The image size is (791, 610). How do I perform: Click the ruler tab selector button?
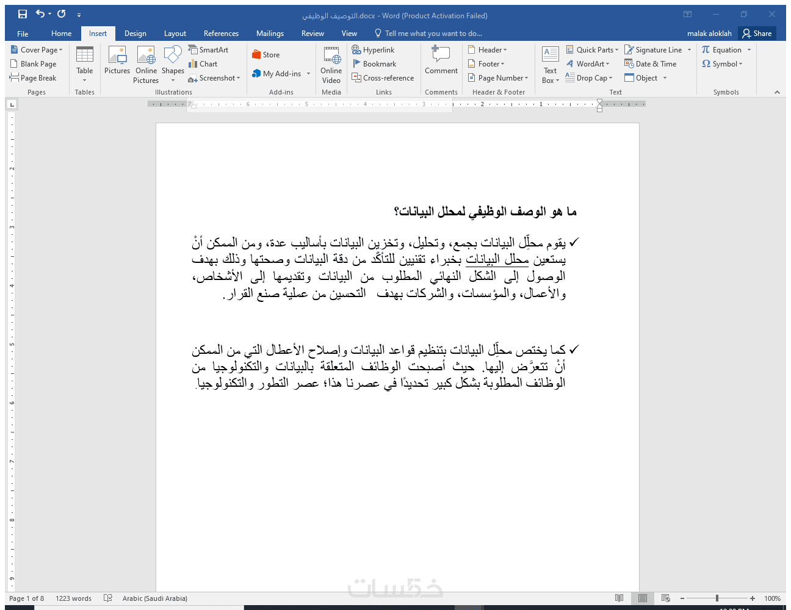[11, 105]
